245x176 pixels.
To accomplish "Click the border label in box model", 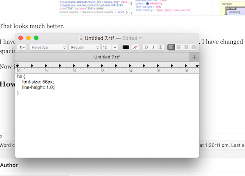I will click(231, 8).
